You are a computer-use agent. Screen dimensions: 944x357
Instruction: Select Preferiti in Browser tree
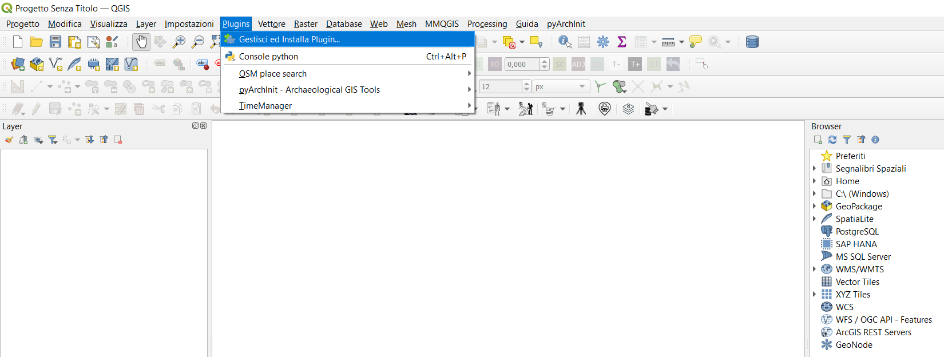(850, 156)
